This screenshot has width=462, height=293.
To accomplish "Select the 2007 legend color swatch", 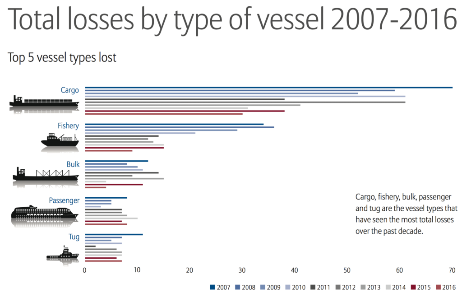I will [x=213, y=287].
